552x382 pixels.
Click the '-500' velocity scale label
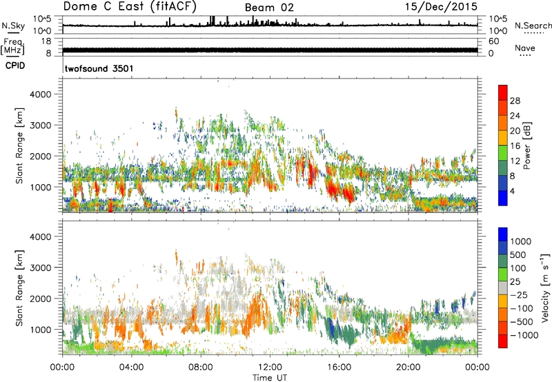point(522,321)
